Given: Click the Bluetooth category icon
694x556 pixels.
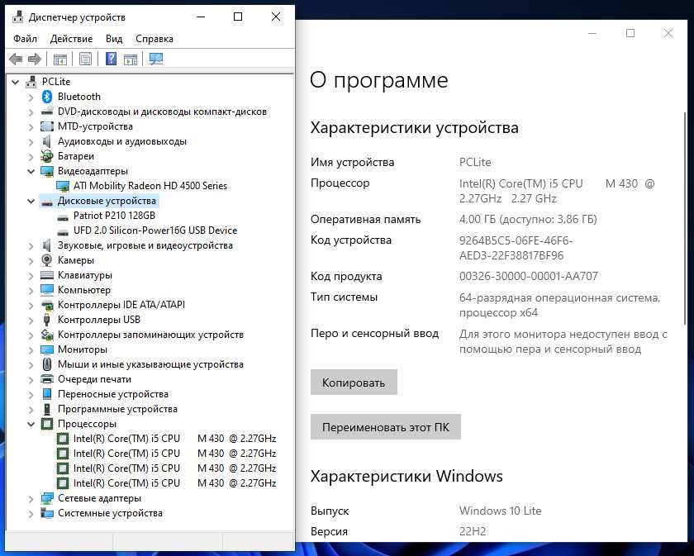Looking at the screenshot, I should (47, 97).
